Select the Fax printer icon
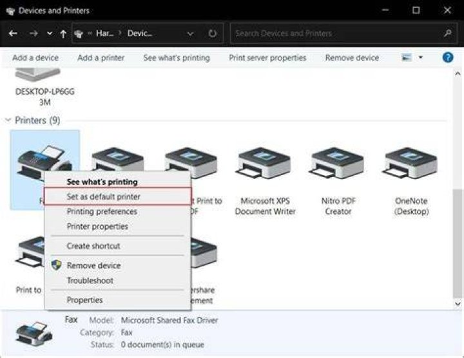 pos(45,162)
